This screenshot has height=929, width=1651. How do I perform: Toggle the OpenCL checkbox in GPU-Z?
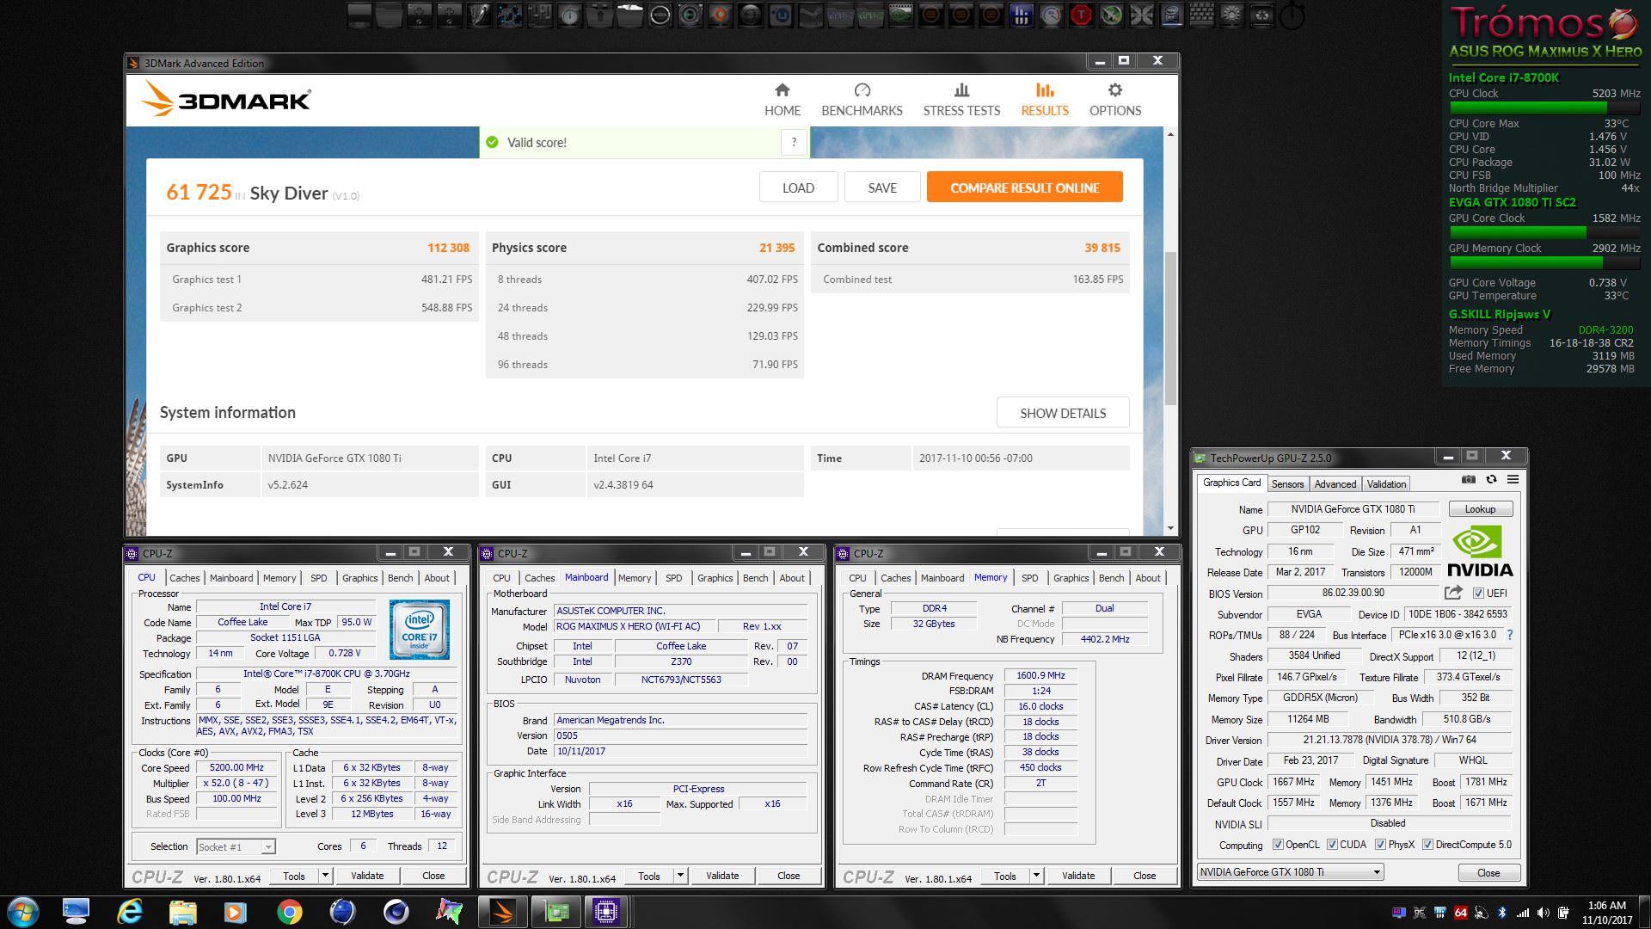point(1278,845)
